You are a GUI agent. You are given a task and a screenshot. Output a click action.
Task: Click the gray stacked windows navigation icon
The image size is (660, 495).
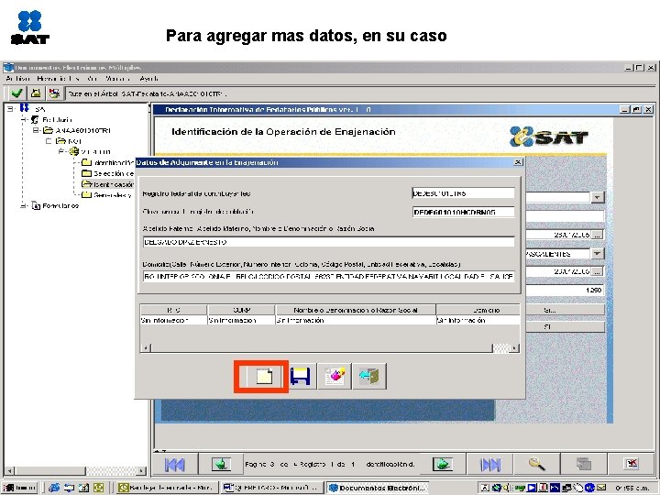584,464
